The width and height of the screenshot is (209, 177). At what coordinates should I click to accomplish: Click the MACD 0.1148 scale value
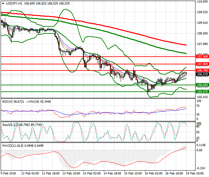(202, 144)
